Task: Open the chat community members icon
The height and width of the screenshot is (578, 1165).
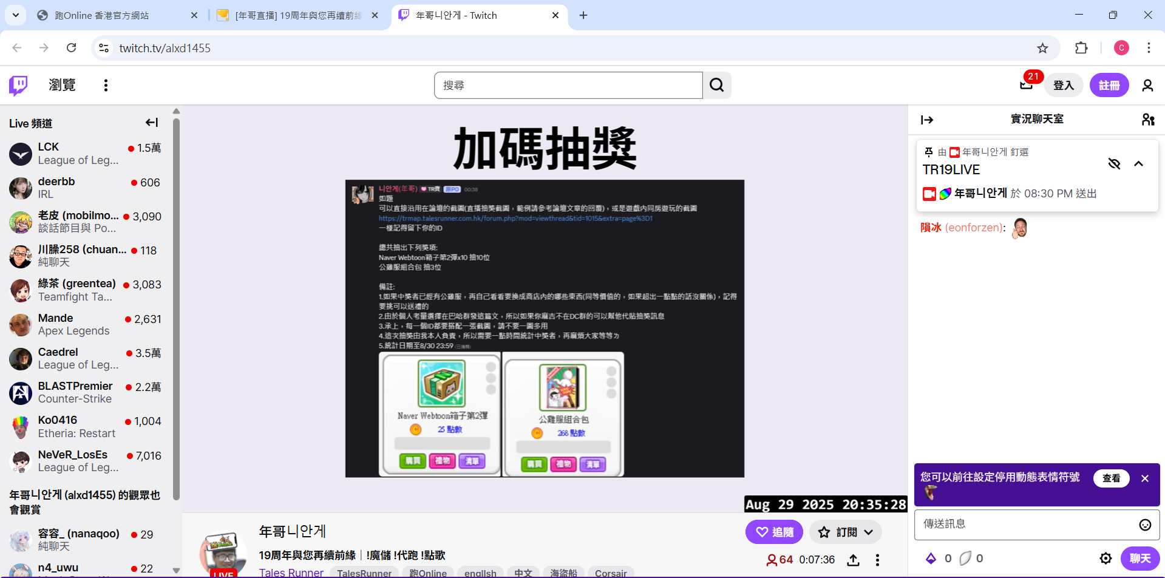Action: (1147, 120)
